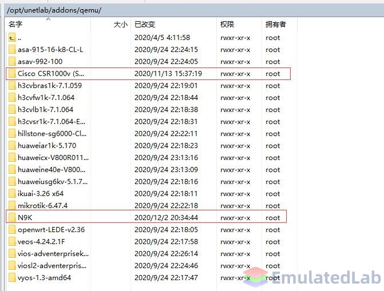Click the rwxr-xr-x permissions in the N9K row
This screenshot has width=384, height=291.
(235, 218)
